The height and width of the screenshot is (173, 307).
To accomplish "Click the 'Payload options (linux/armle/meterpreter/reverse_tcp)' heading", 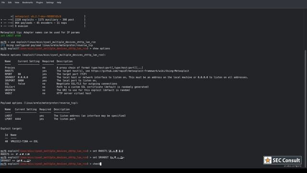I will [39, 103].
